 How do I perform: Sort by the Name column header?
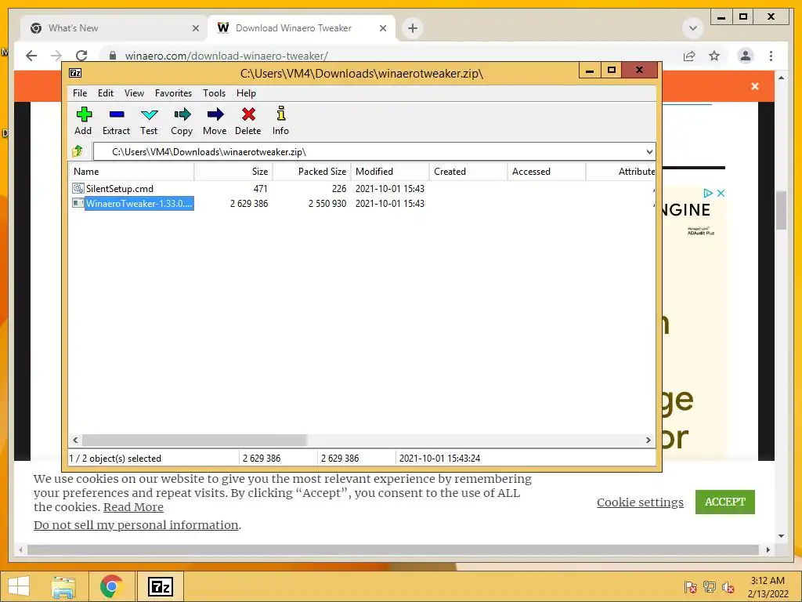pyautogui.click(x=132, y=172)
